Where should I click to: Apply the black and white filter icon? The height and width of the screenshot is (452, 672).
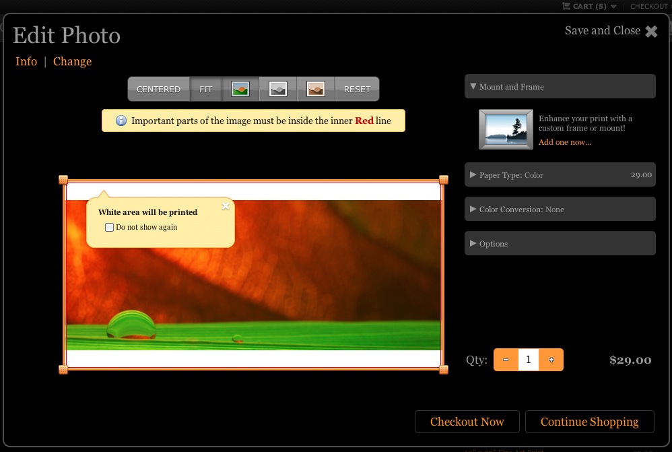[278, 89]
